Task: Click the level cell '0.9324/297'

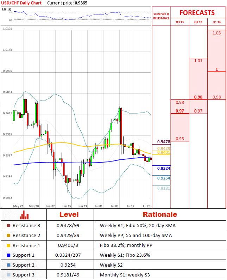Action: click(x=68, y=255)
